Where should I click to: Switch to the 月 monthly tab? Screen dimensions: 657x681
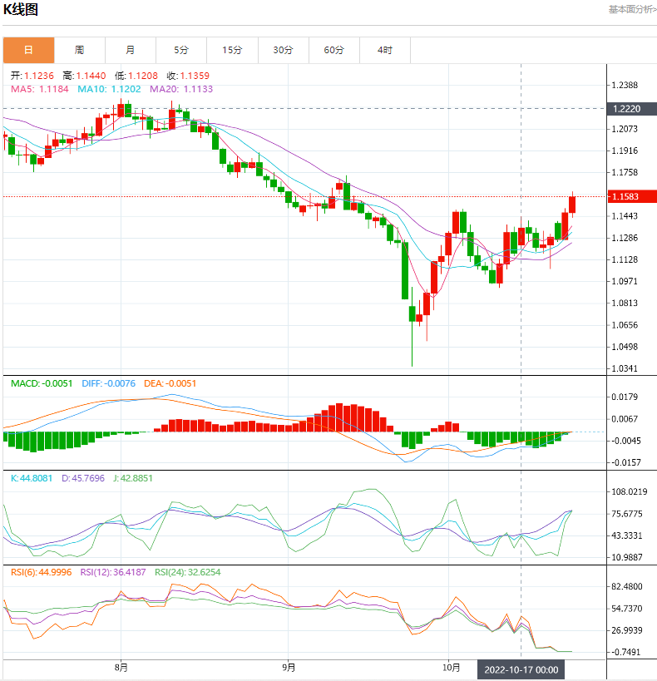[131, 51]
